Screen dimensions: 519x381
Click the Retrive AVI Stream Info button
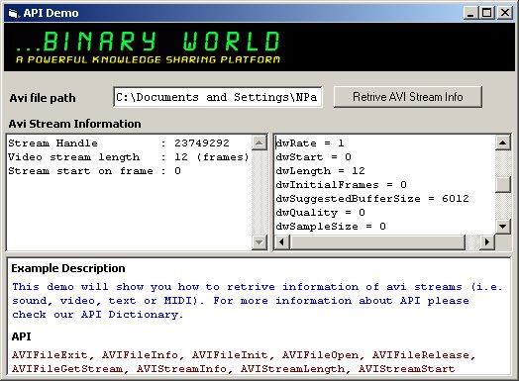[x=407, y=97]
